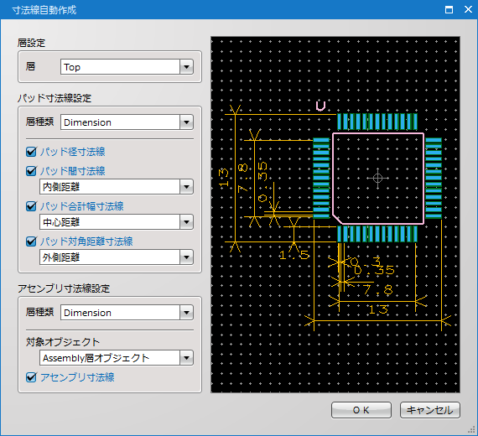Click the 1.5 dimension text in preview

click(294, 255)
